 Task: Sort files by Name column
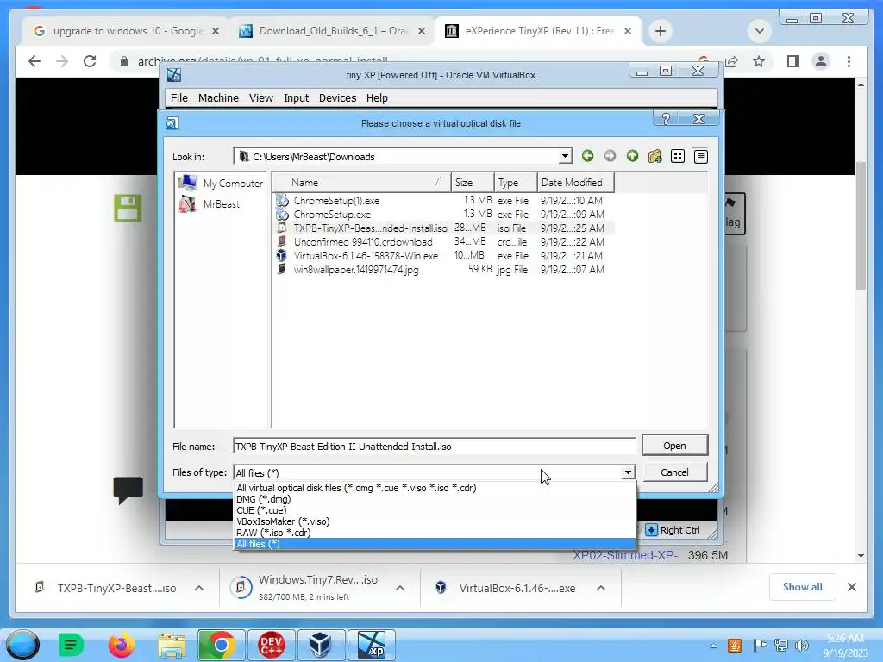[x=361, y=183]
